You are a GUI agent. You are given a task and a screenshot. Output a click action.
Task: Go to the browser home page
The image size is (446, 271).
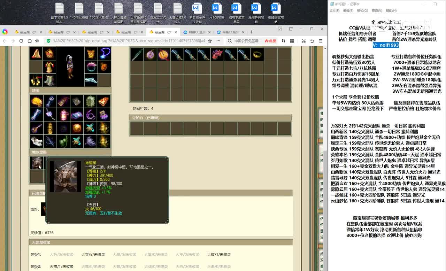(x=29, y=41)
